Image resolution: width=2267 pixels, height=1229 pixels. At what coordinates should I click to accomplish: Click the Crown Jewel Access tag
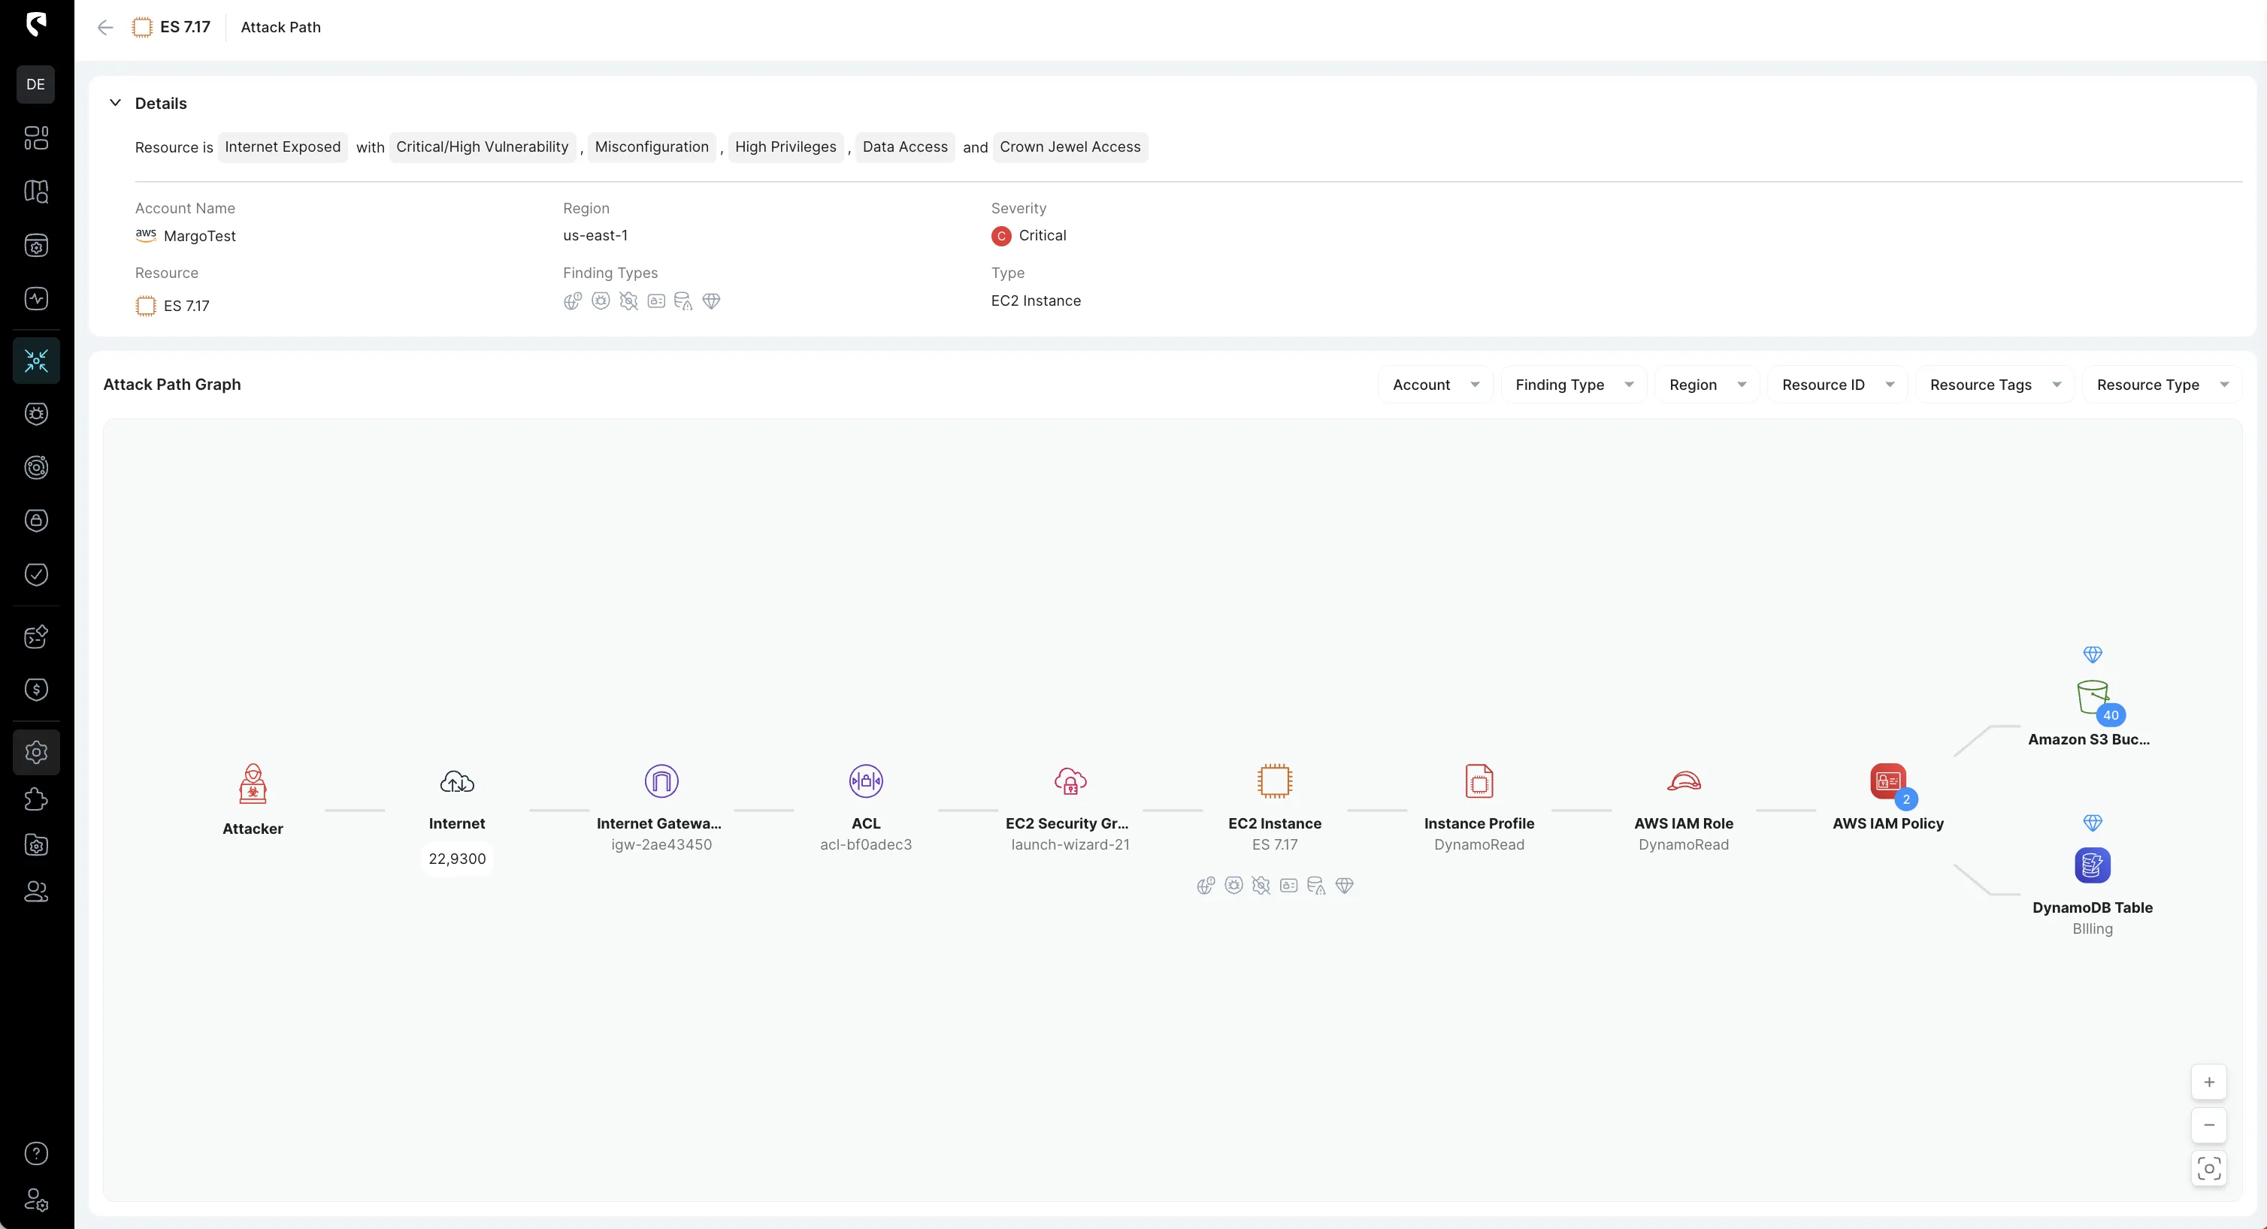(1070, 147)
